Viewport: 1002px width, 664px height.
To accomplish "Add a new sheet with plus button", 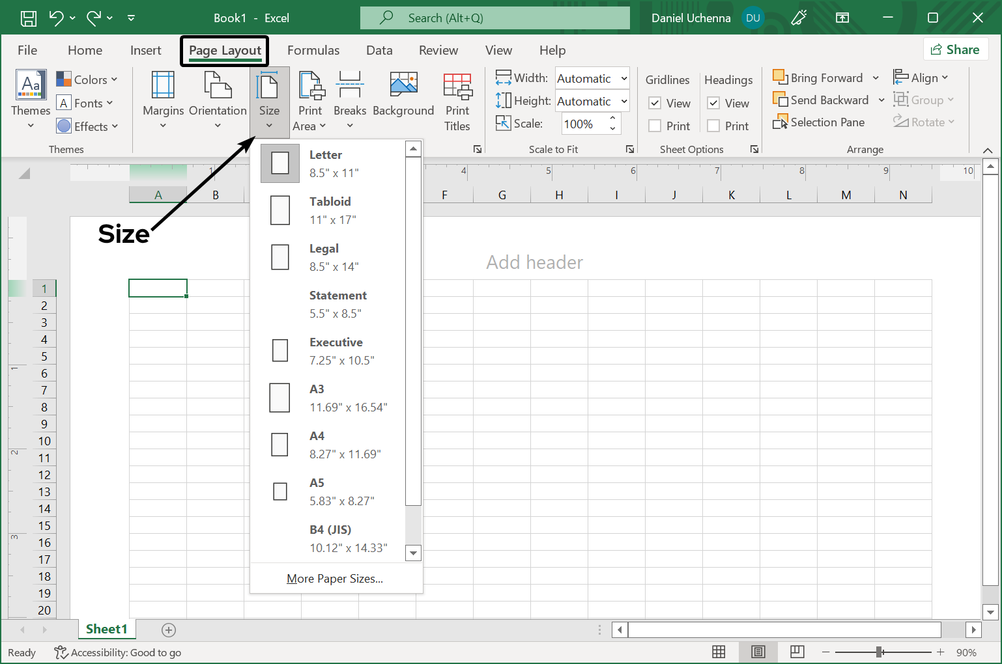I will tap(169, 629).
